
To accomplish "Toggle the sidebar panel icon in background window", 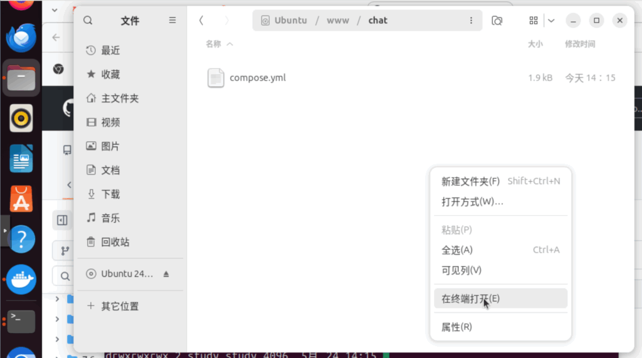I will [x=62, y=220].
